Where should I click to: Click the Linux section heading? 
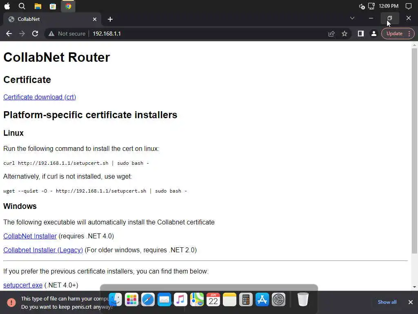[x=13, y=133]
